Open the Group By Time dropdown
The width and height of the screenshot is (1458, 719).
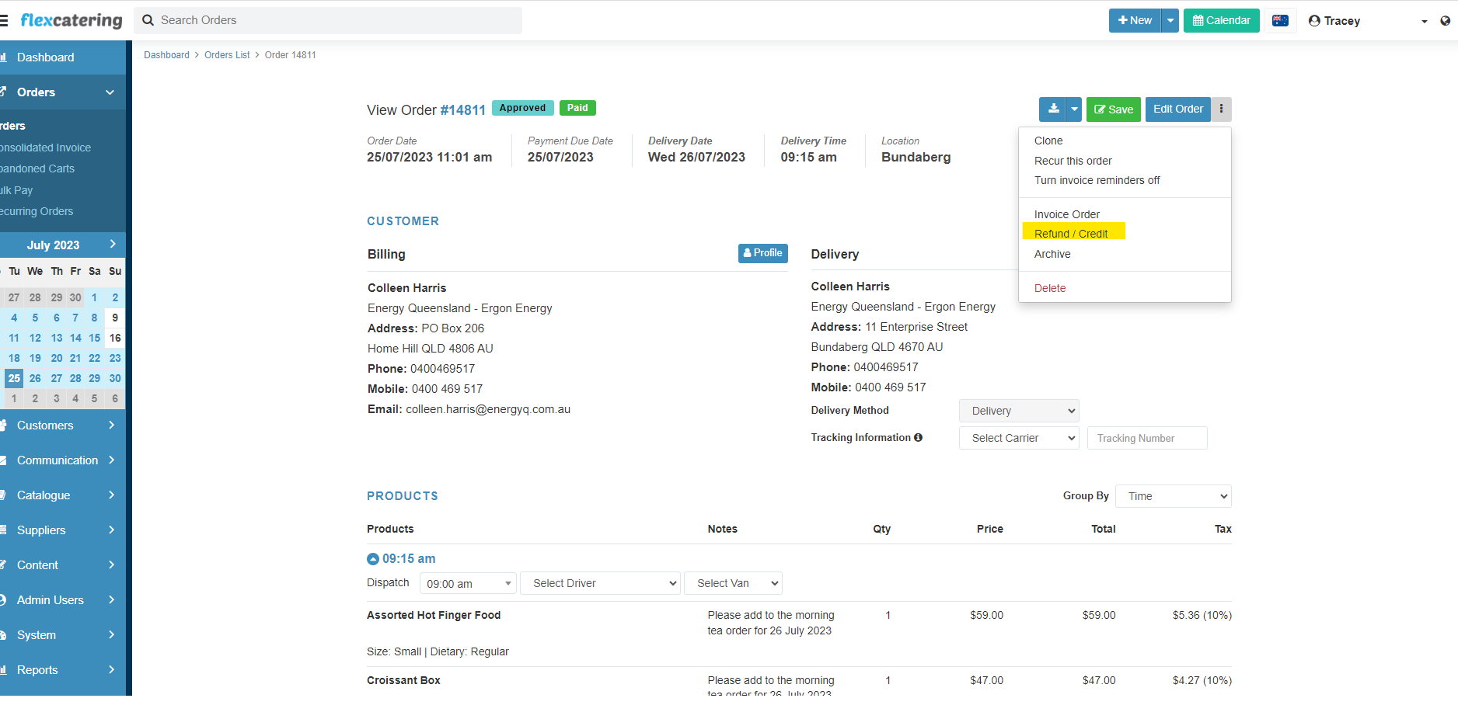click(1174, 496)
